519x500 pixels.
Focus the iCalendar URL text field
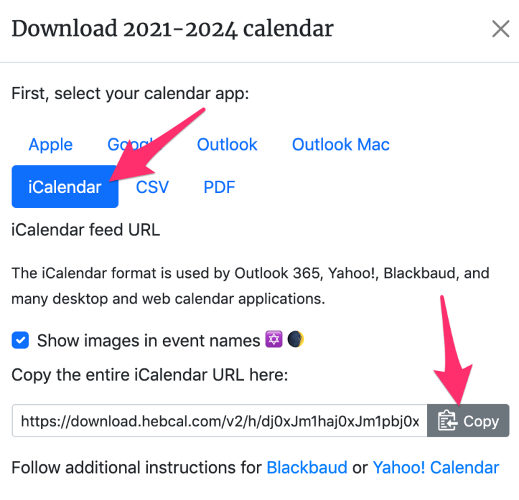[220, 420]
